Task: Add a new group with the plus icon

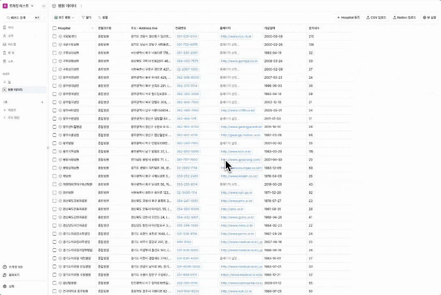Action: click(42, 102)
